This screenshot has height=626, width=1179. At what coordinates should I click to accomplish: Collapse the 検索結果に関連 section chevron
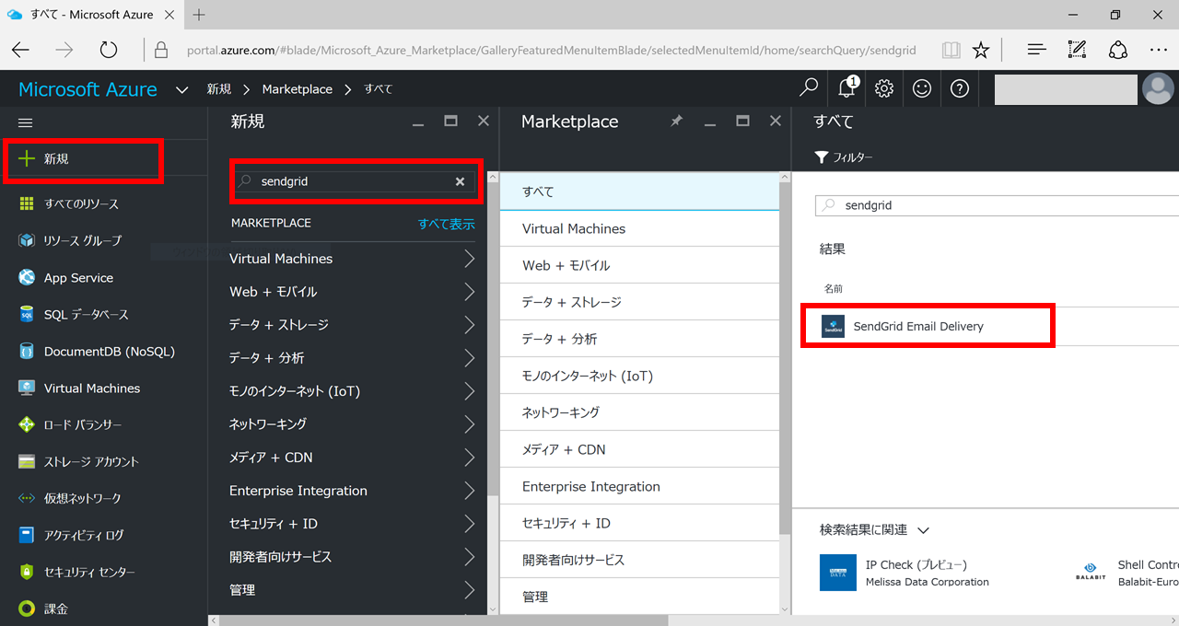pos(923,530)
